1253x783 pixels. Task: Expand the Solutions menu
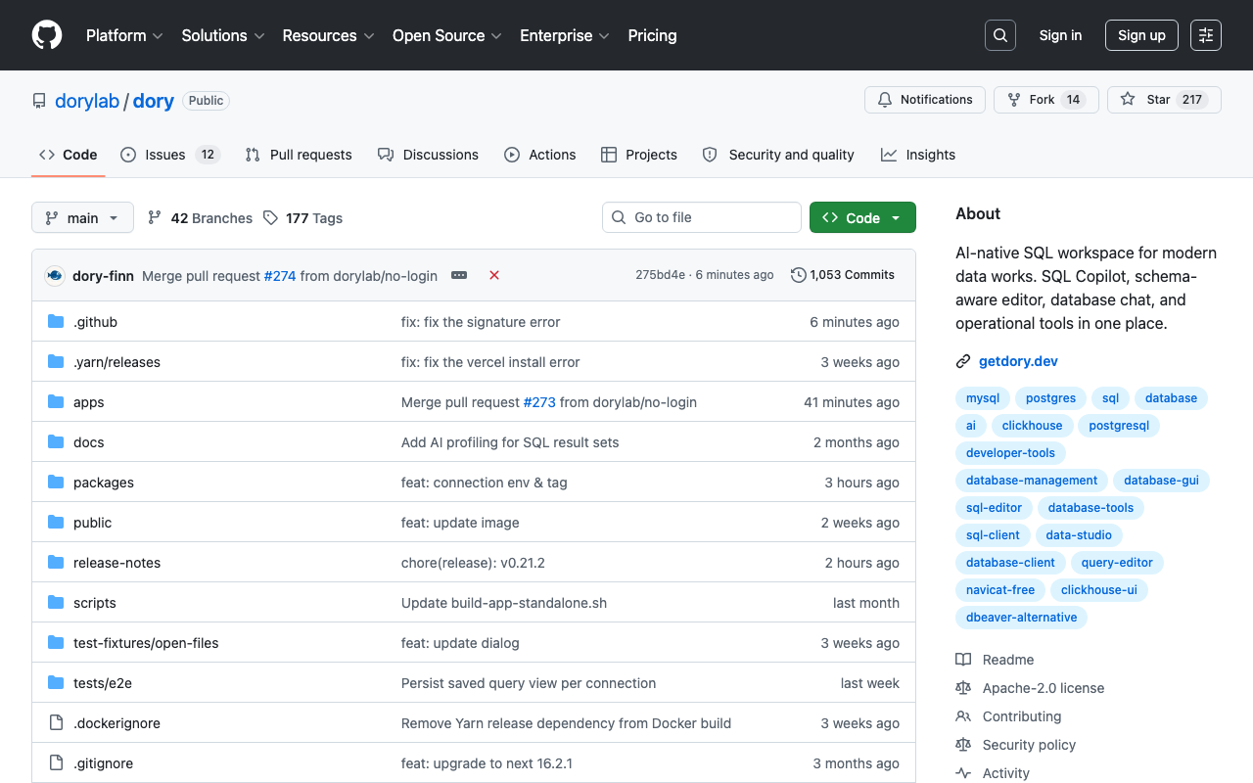tap(223, 35)
